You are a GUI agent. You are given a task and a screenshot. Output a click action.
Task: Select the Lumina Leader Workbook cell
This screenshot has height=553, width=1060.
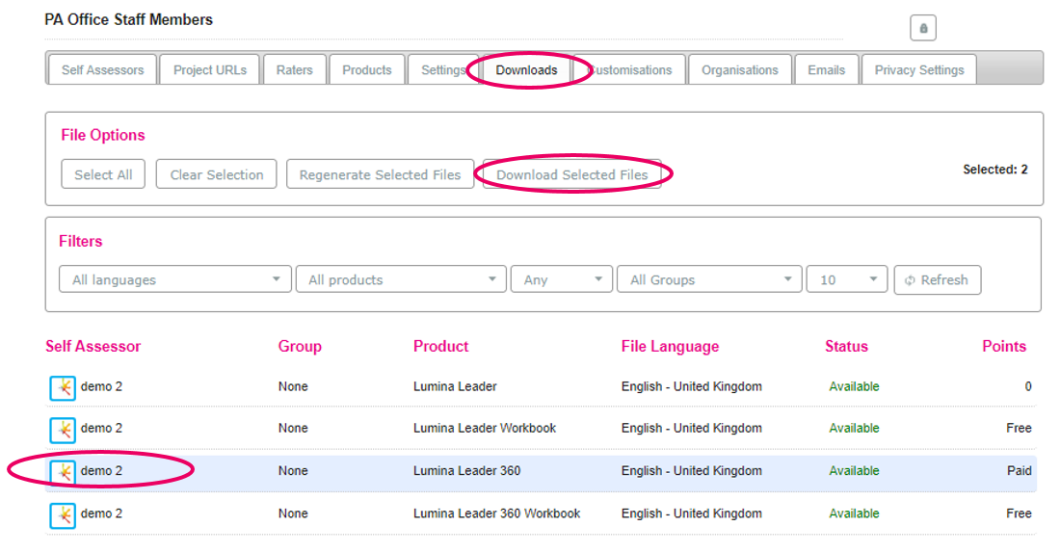[x=485, y=428]
